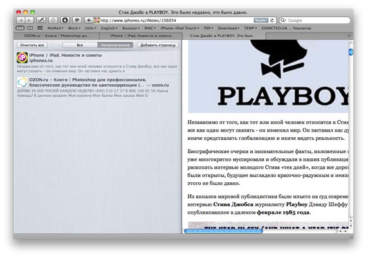
Task: Expand the Utils bookmarks folder
Action: click(90, 28)
